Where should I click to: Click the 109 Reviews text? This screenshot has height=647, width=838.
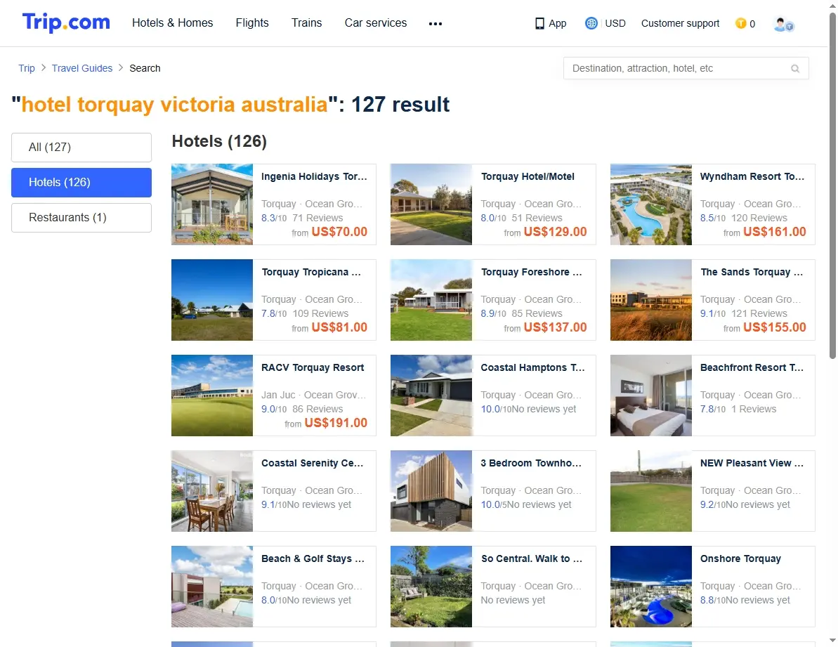point(320,313)
